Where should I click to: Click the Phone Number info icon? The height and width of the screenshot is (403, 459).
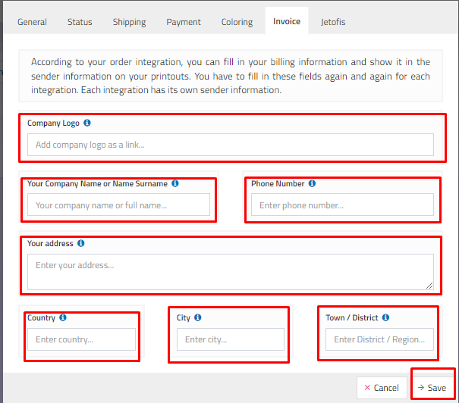tap(312, 183)
